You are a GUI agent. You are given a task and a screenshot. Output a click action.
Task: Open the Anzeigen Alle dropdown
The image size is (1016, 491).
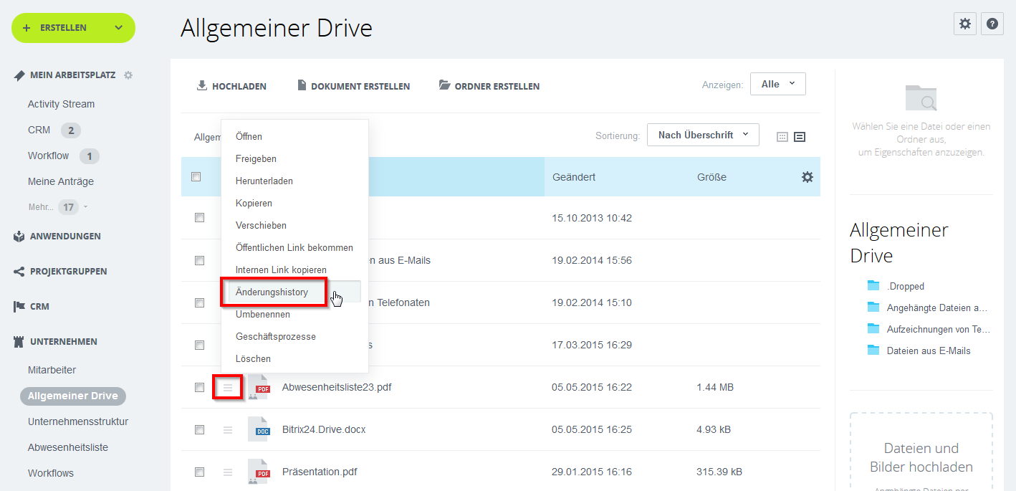[777, 83]
